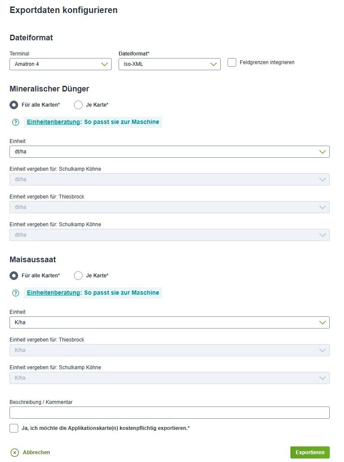Select Je Karte radio under Maisaussaat
The width and height of the screenshot is (344, 462).
coord(78,276)
